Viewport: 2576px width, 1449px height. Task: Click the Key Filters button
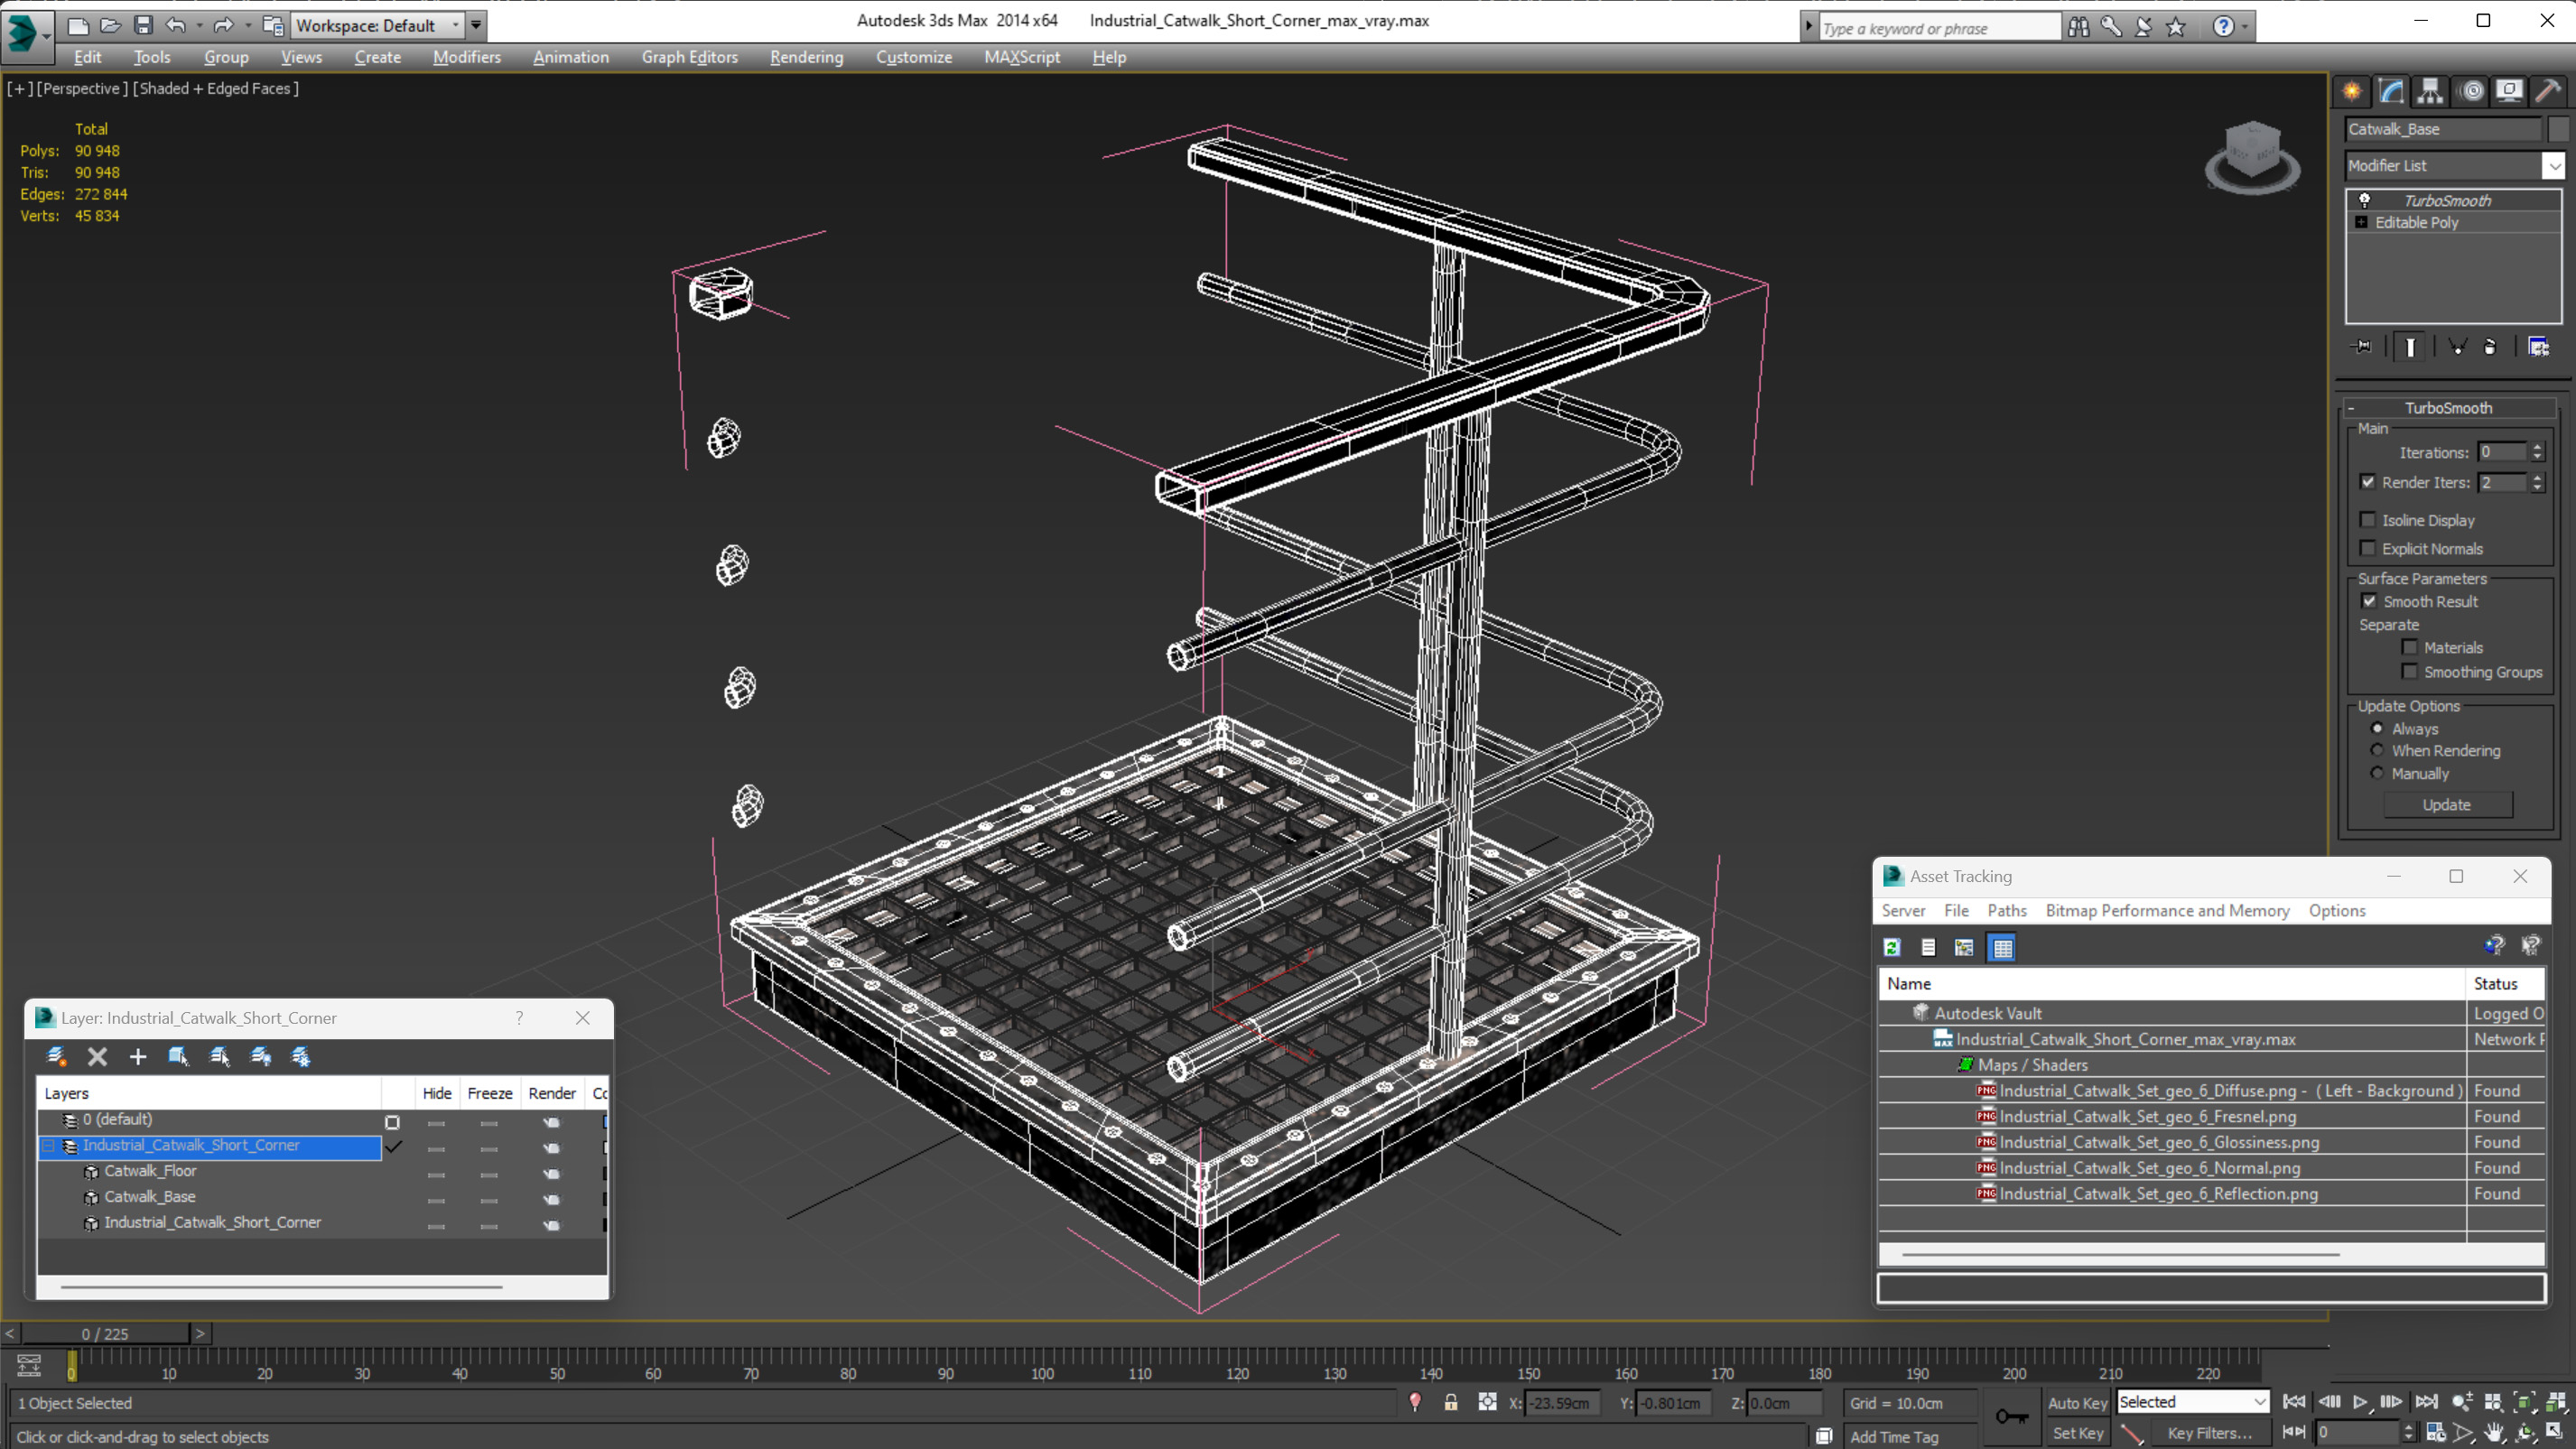pos(2210,1433)
